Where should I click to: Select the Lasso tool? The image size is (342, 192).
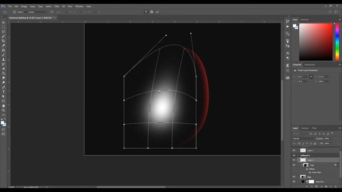[3, 31]
